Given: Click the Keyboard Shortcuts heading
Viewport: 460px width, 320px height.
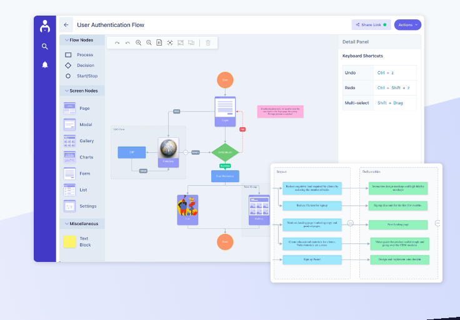Looking at the screenshot, I should coord(362,56).
